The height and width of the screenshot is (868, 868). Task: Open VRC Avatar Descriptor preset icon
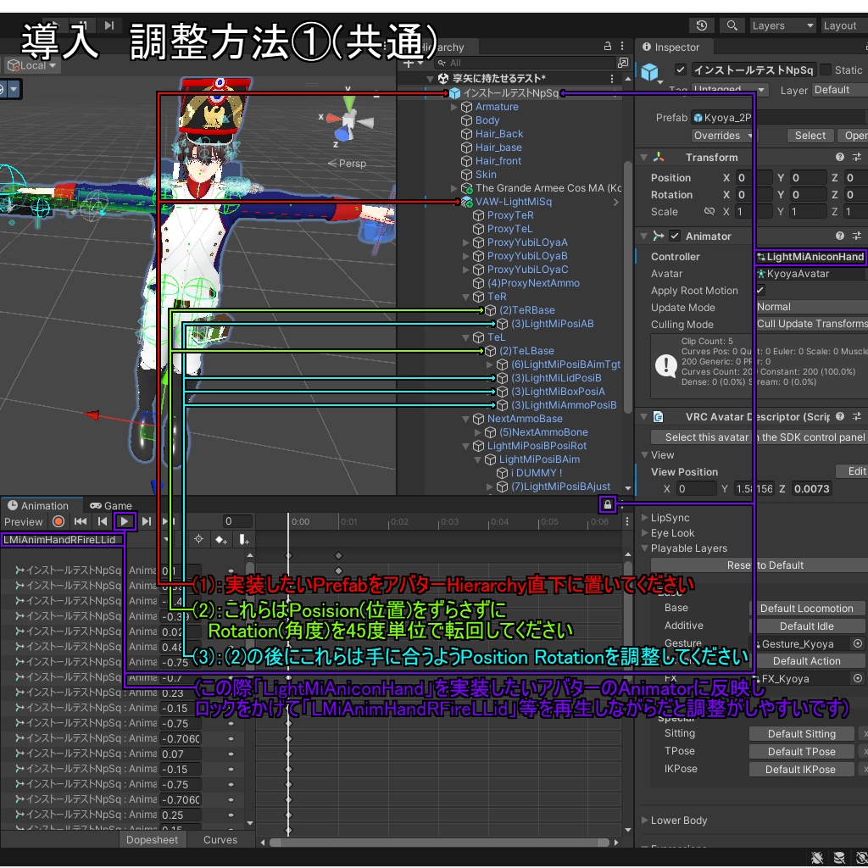pos(856,416)
